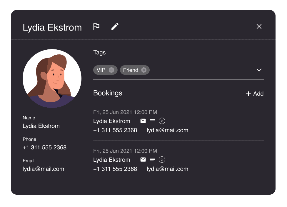This screenshot has width=287, height=207.
Task: Remove the VIP tag
Action: click(111, 70)
